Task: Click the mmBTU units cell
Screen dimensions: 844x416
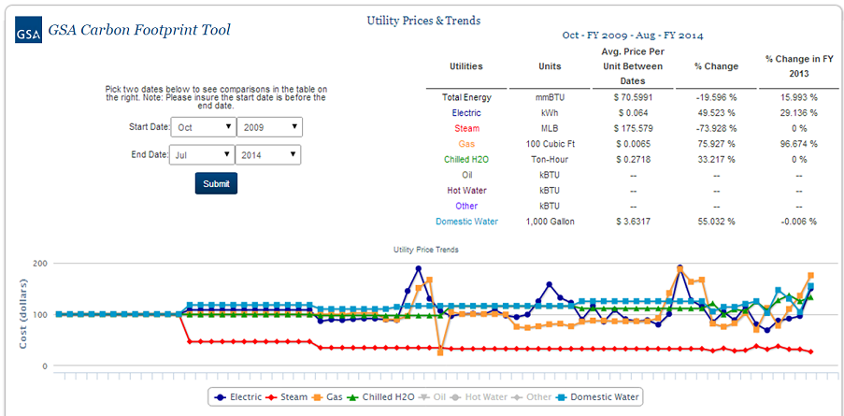Action: (x=550, y=97)
